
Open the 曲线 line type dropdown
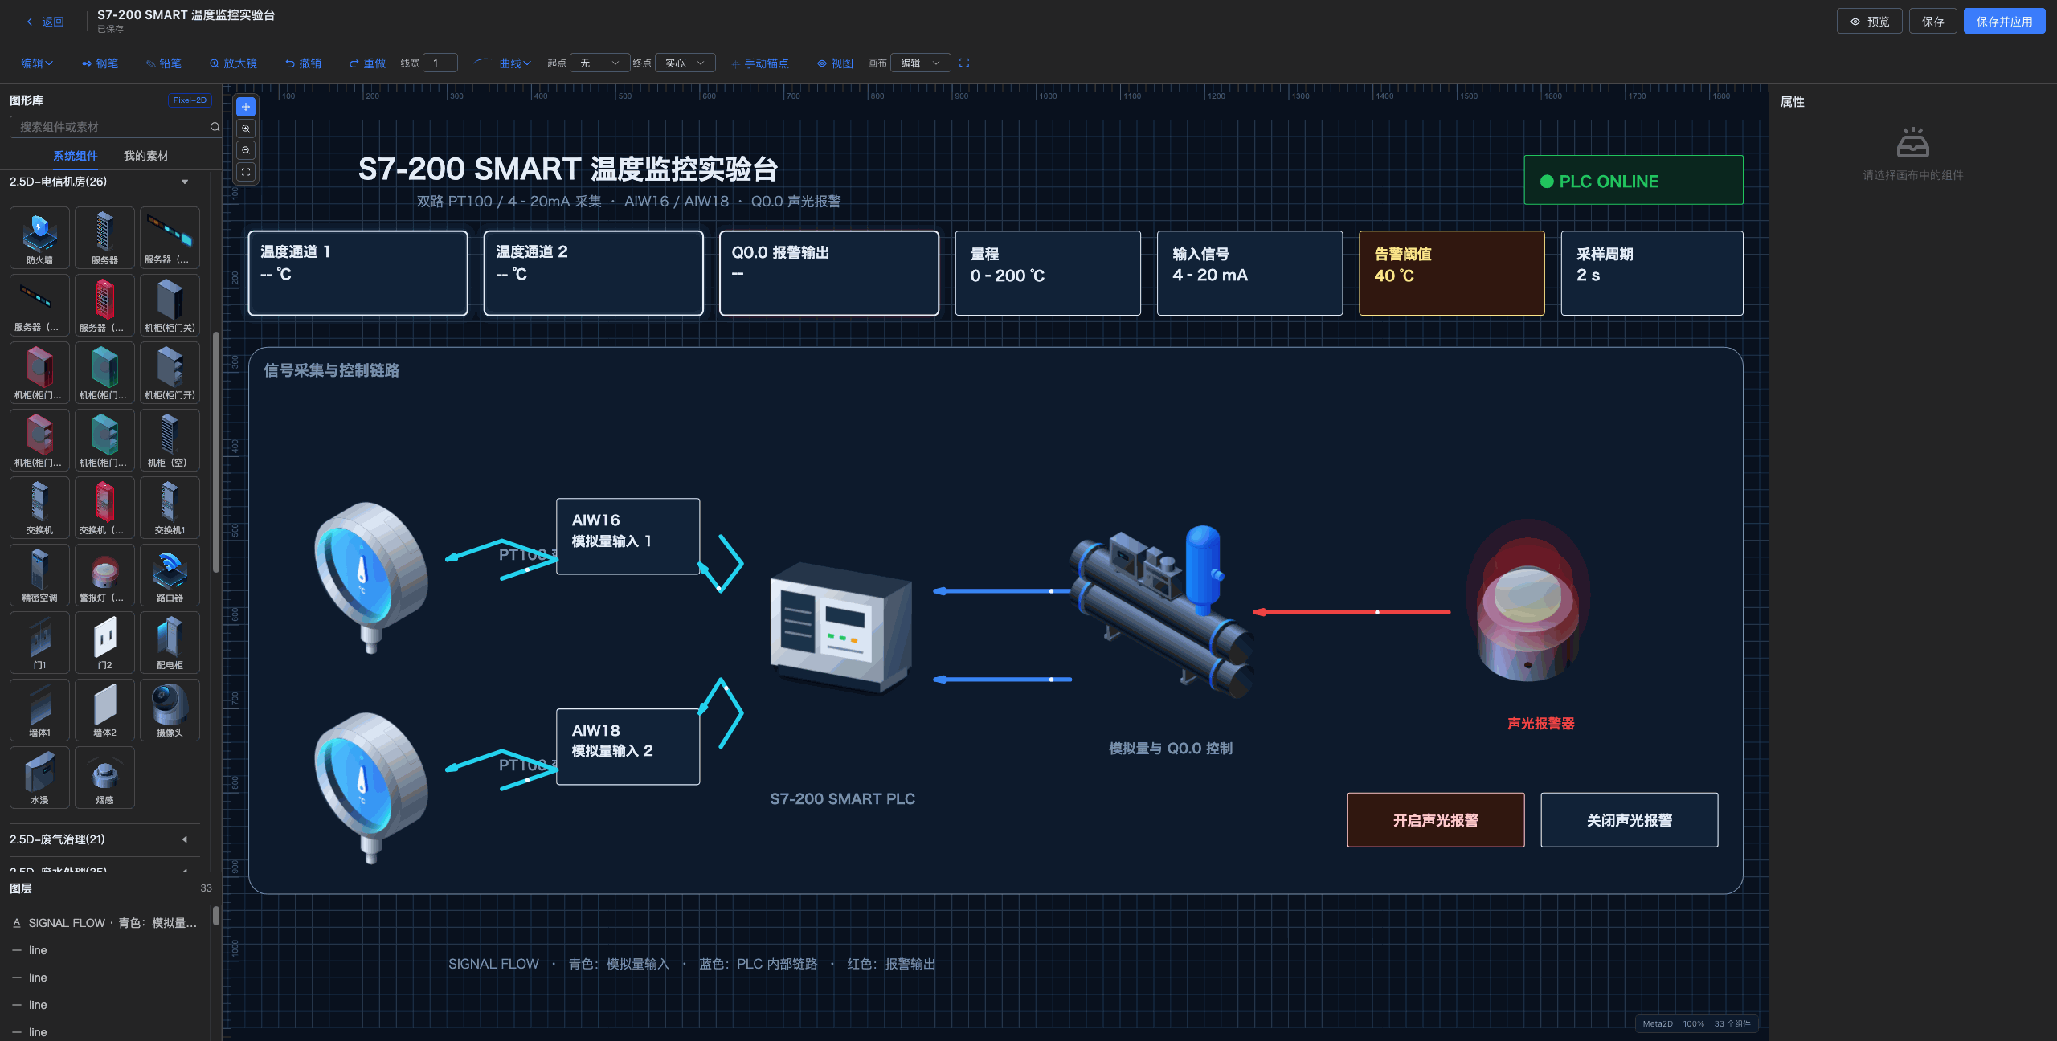point(514,63)
